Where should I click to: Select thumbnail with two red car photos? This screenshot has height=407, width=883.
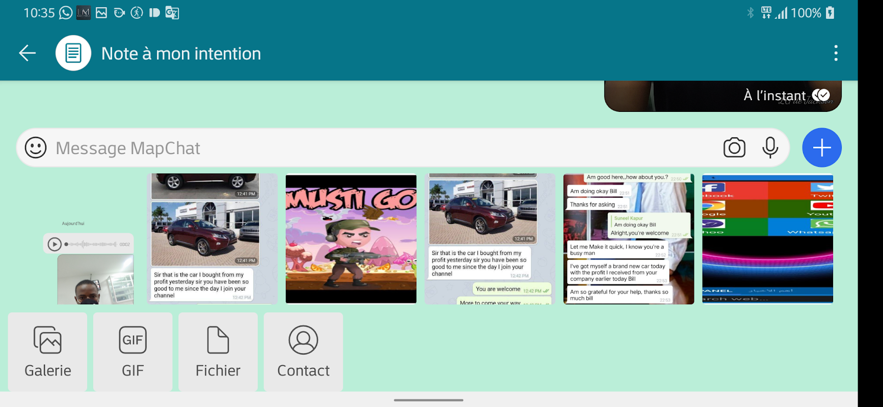pyautogui.click(x=212, y=239)
